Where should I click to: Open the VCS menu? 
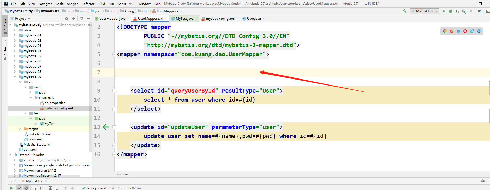tap(132, 4)
